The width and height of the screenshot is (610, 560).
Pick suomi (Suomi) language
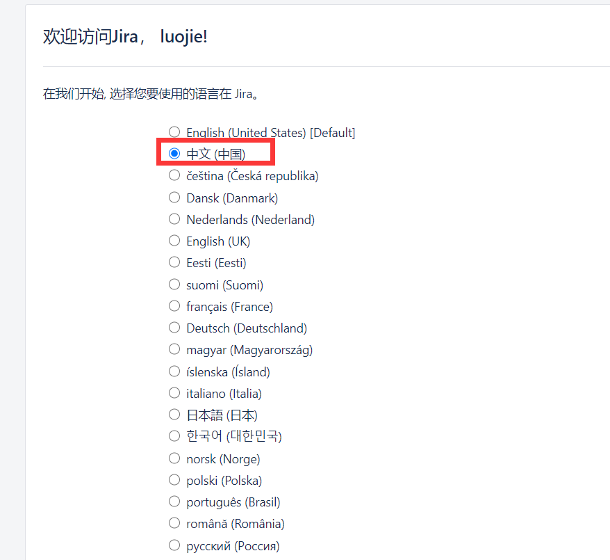(x=174, y=285)
